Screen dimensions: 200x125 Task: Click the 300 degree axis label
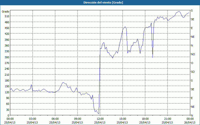pyautogui.click(x=7, y=57)
